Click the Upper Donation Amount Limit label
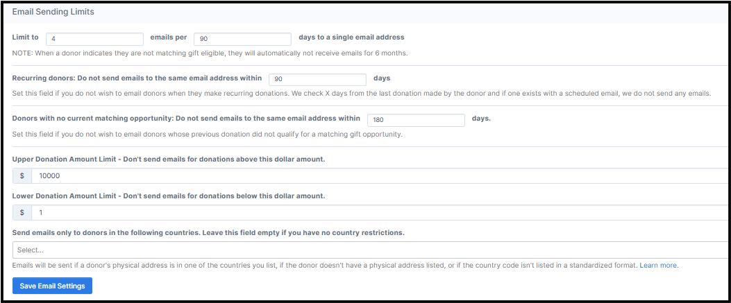The height and width of the screenshot is (303, 731). tap(168, 159)
